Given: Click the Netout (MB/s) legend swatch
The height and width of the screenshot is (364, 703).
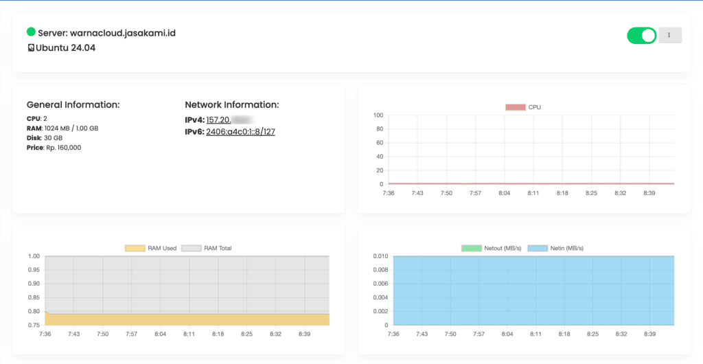Looking at the screenshot, I should pyautogui.click(x=472, y=248).
